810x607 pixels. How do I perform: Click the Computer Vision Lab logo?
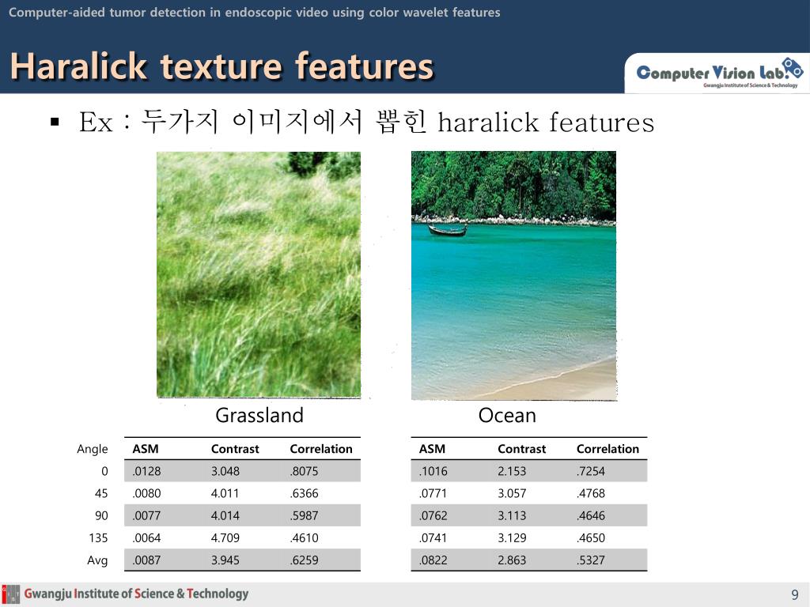click(x=720, y=73)
